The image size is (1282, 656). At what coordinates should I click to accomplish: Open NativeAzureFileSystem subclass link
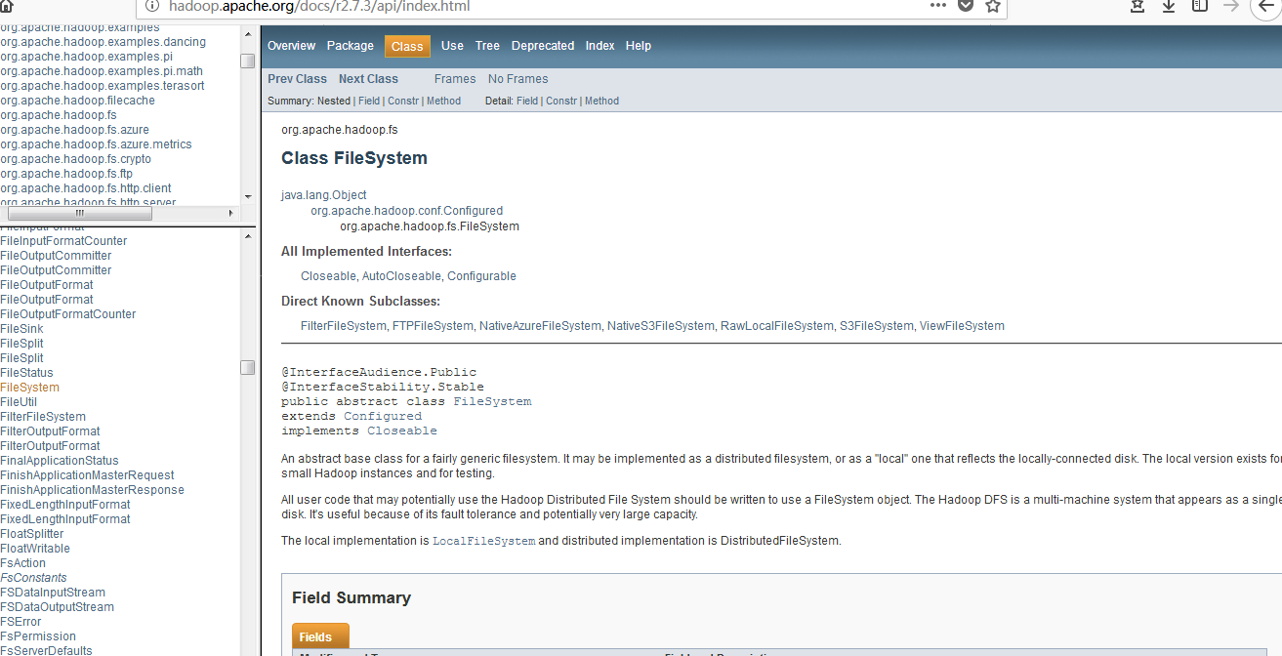(x=540, y=326)
